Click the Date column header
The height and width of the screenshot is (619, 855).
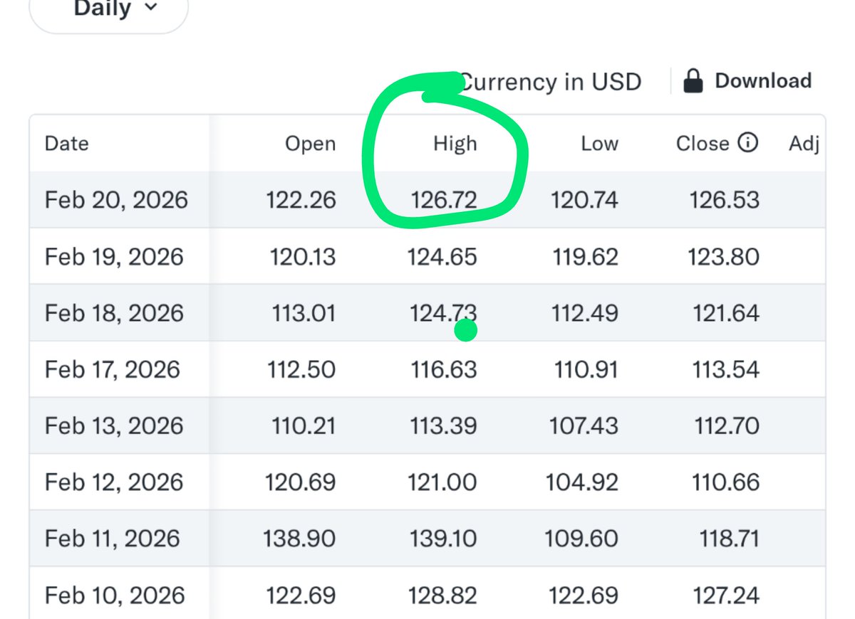pos(68,144)
